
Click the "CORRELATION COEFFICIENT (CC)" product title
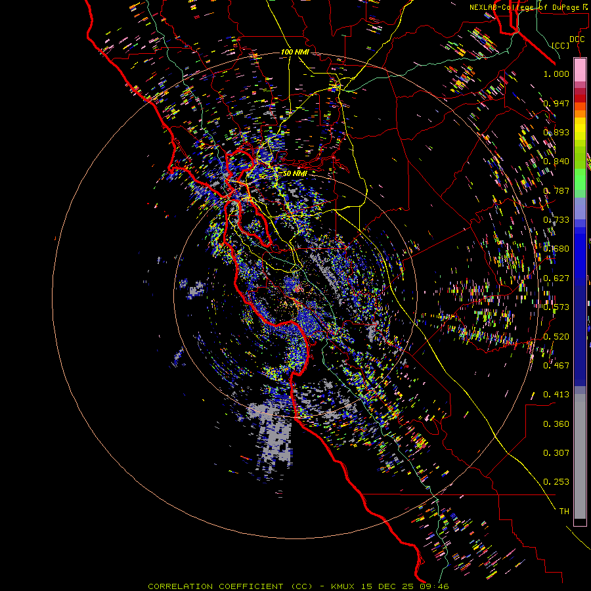click(x=230, y=586)
